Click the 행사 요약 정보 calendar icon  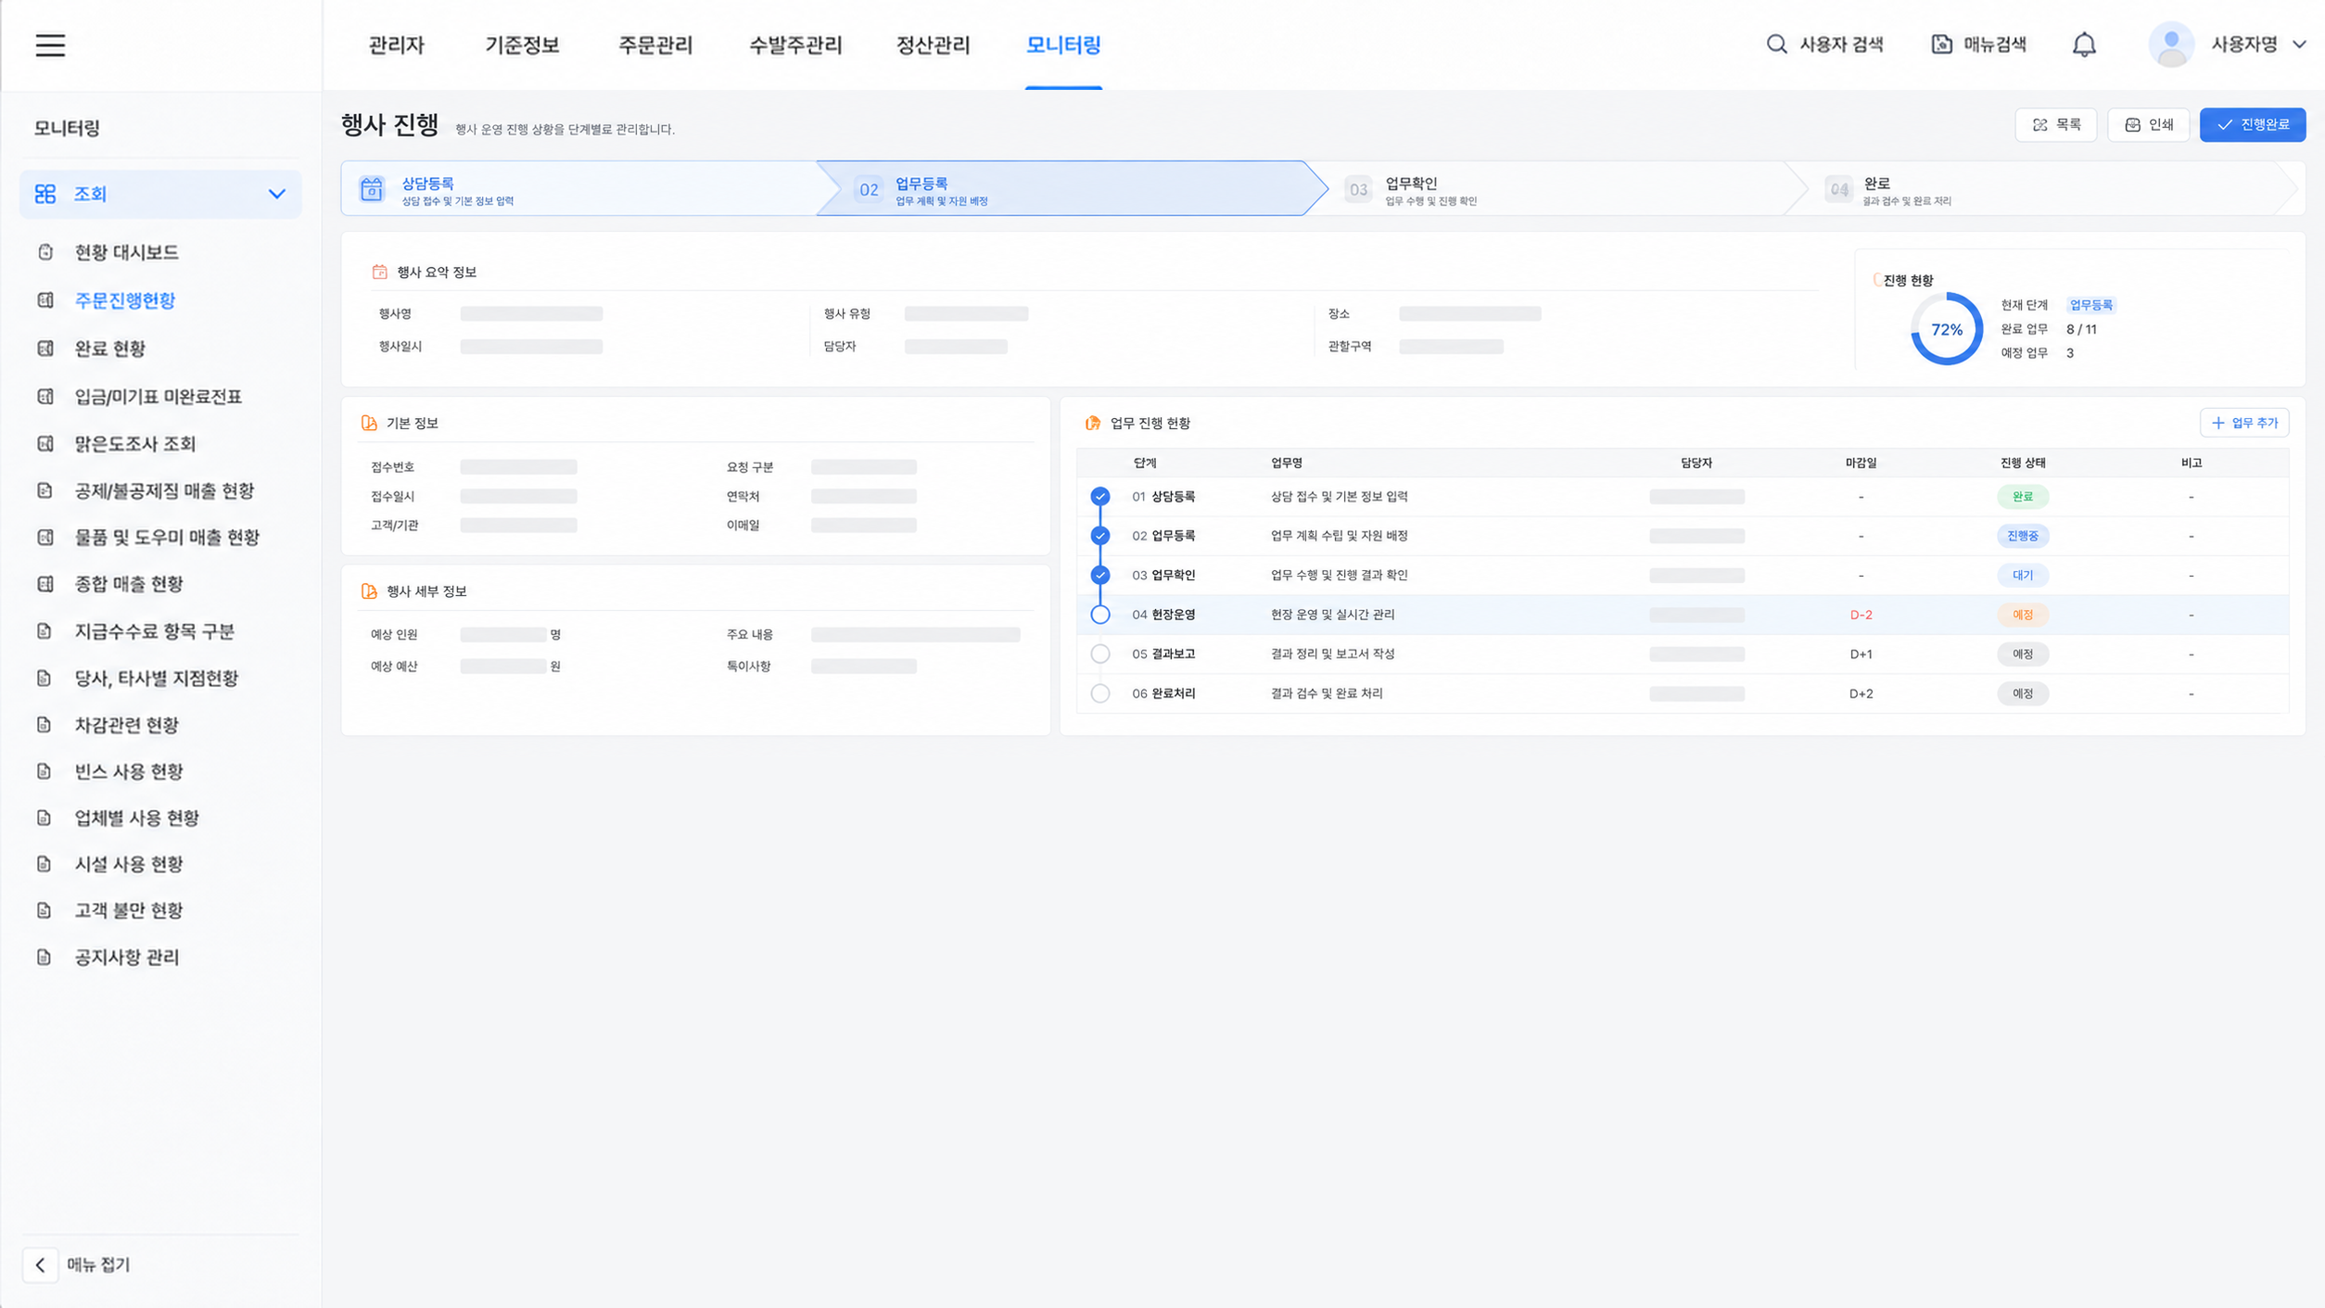pos(379,272)
